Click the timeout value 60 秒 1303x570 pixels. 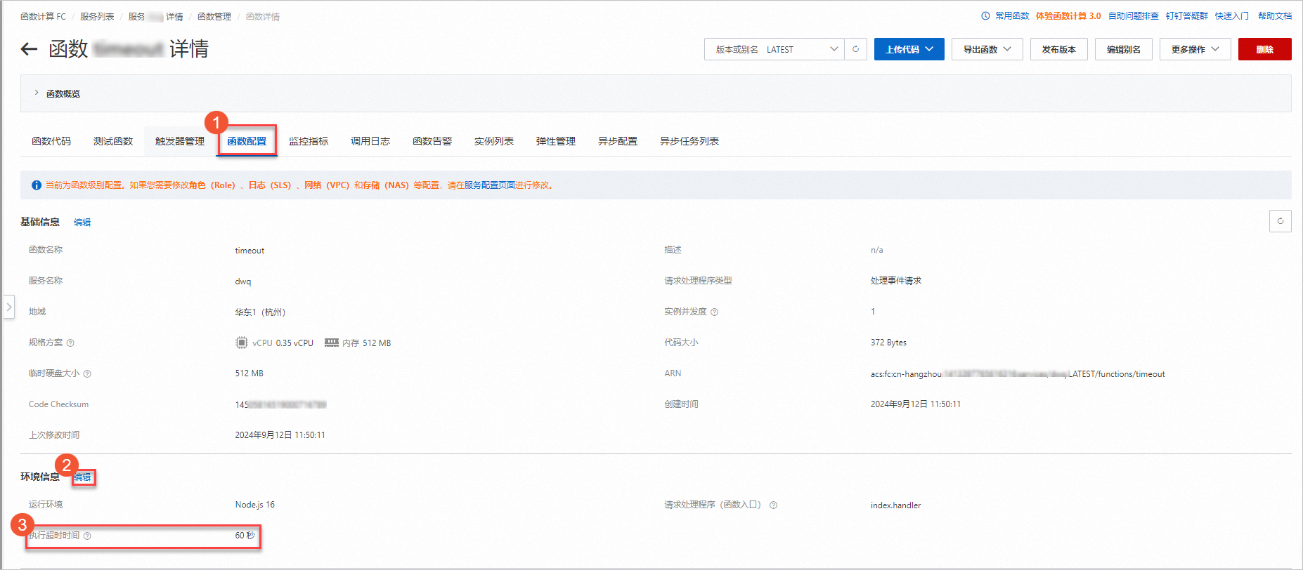coord(245,536)
